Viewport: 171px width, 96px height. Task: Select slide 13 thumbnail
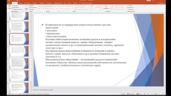(19, 63)
